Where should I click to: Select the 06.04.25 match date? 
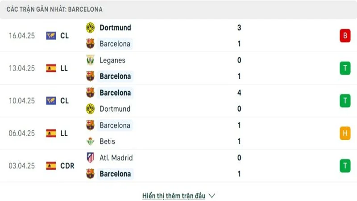(x=21, y=133)
